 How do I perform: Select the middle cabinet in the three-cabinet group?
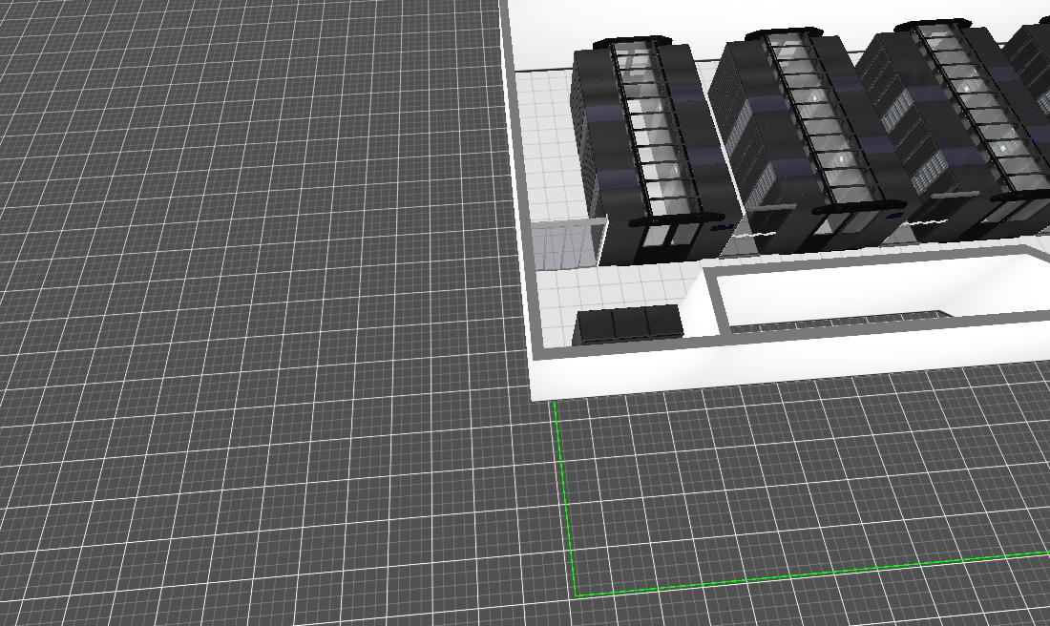pos(630,323)
